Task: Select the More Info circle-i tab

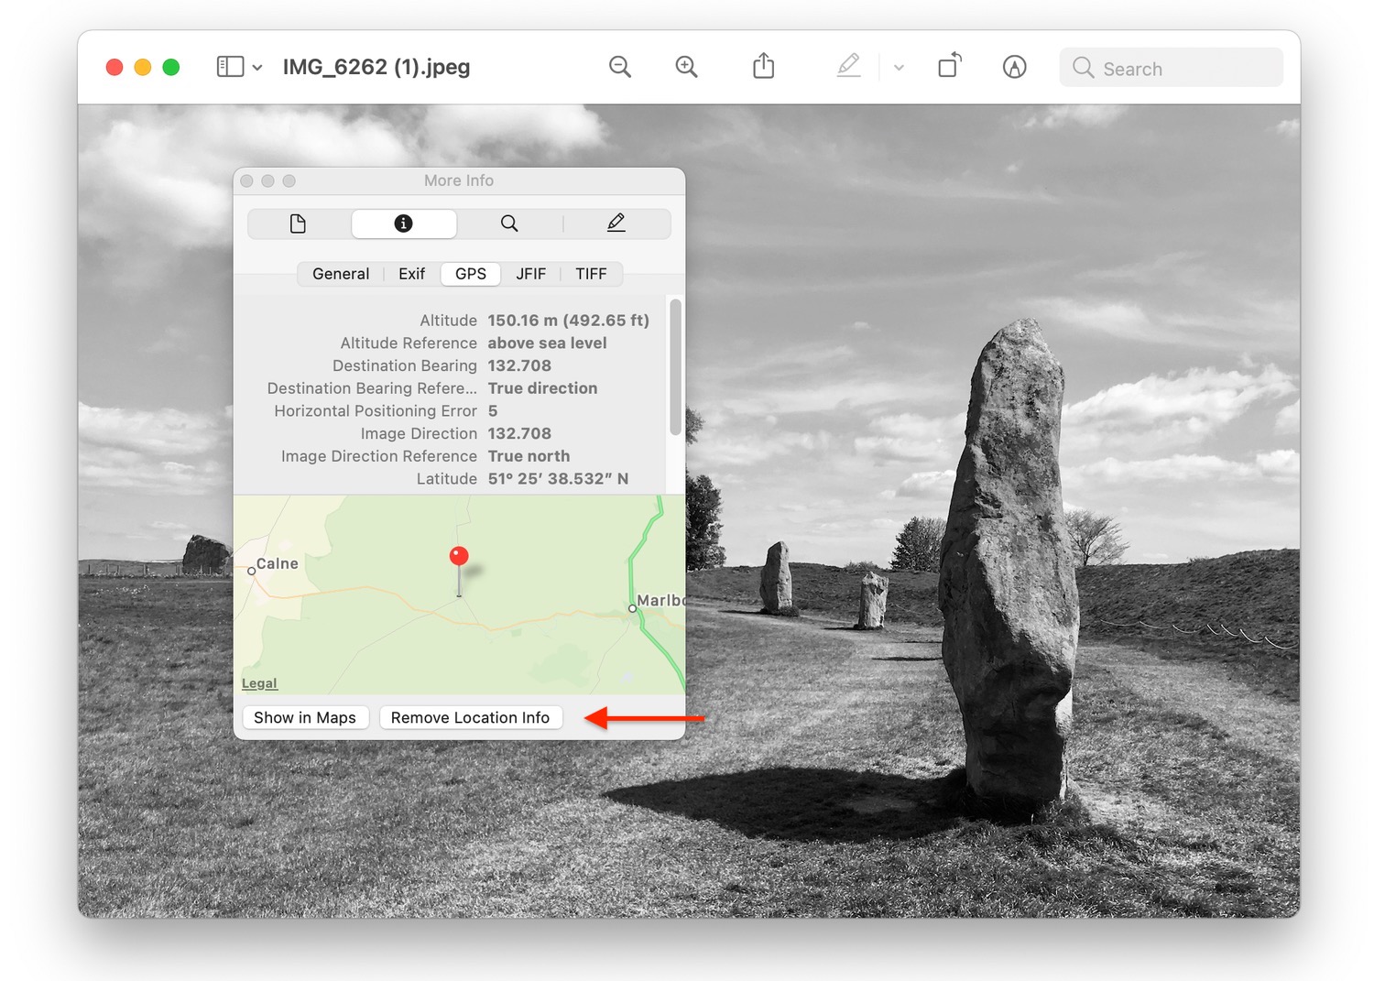Action: 404,223
